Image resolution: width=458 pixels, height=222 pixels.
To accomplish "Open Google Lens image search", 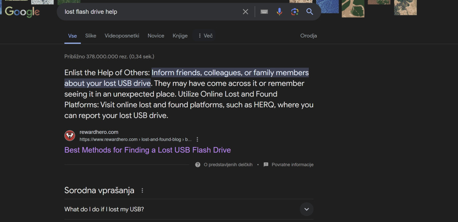I will (x=295, y=12).
